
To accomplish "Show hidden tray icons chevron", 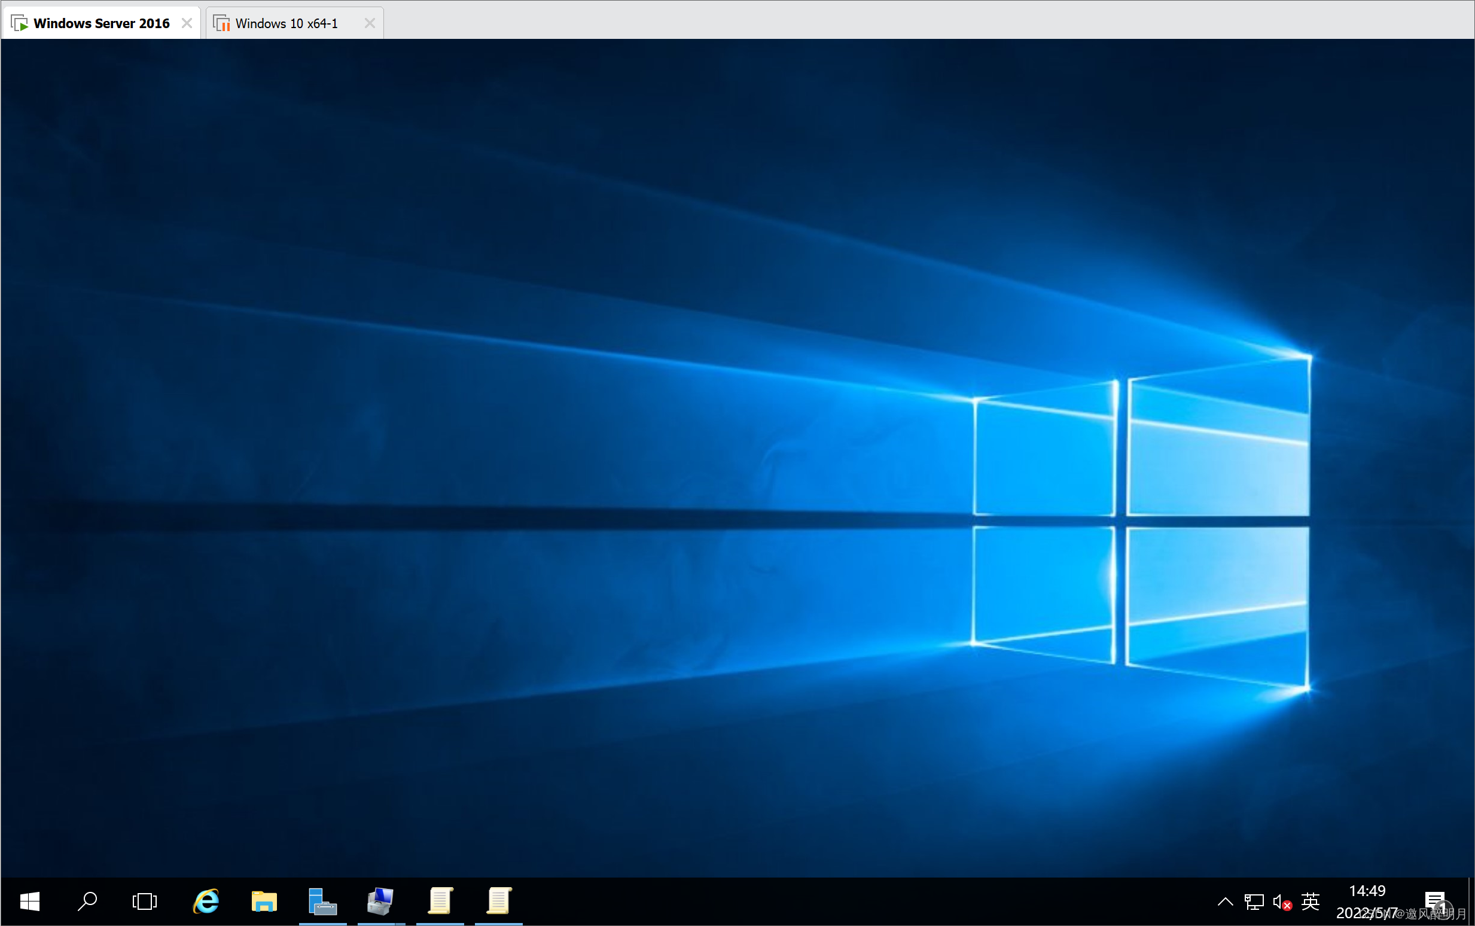I will [1225, 901].
